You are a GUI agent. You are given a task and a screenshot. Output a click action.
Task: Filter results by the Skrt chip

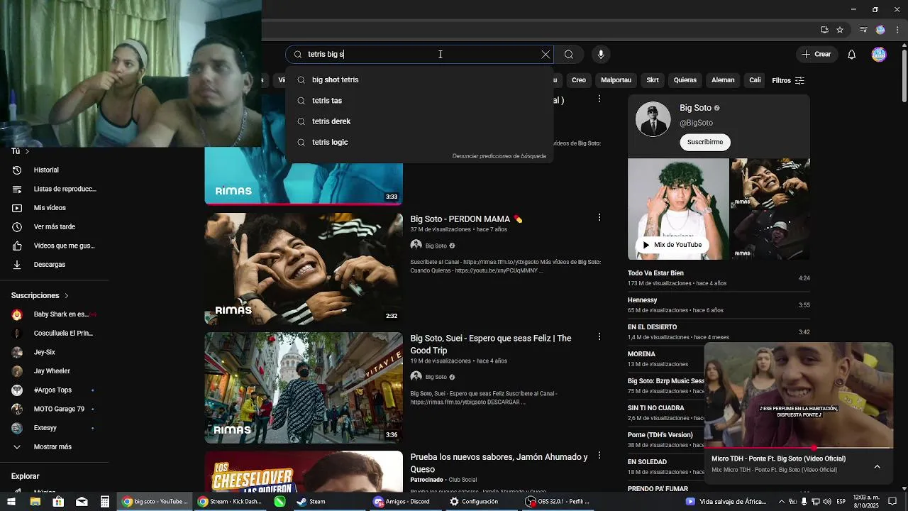pos(653,80)
